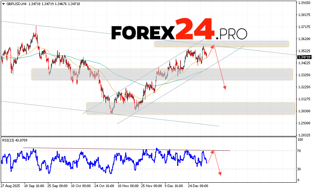
Task: Click the middle gray support zone near 1.33250
Action: (x=162, y=74)
